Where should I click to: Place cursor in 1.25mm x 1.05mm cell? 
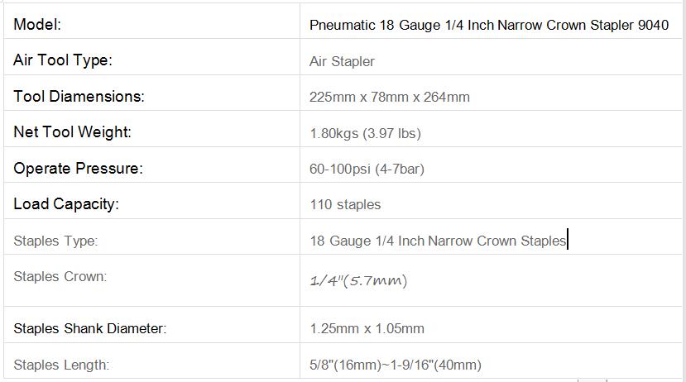click(491, 325)
